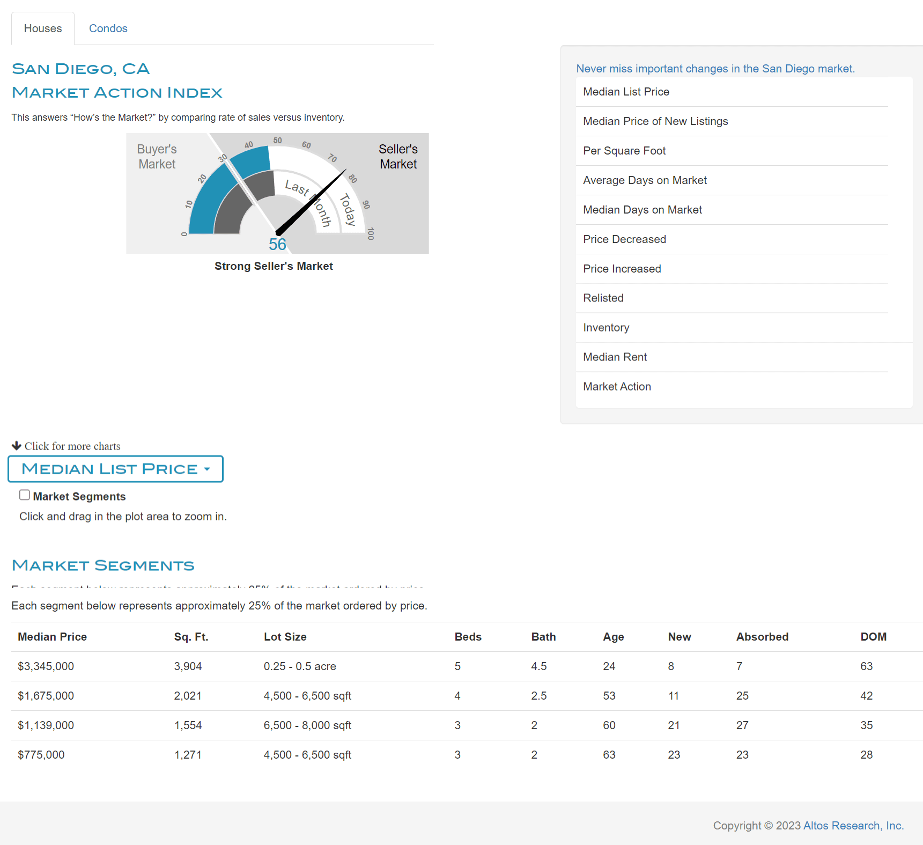Choose the Market Action metric
This screenshot has height=845, width=923.
click(x=732, y=387)
